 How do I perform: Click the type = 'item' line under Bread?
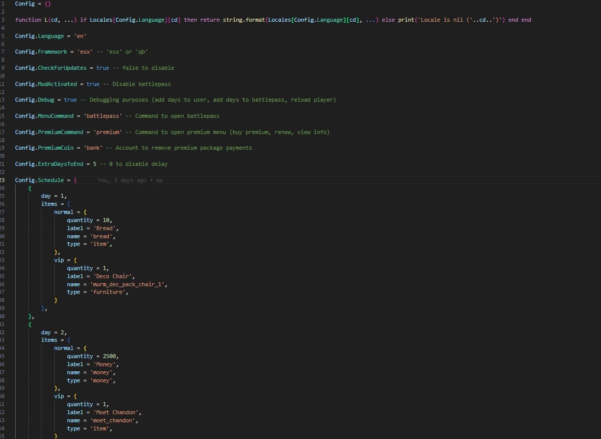coord(90,244)
